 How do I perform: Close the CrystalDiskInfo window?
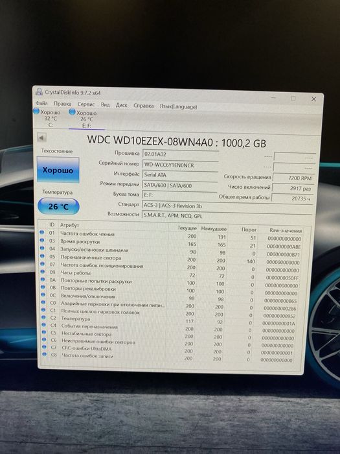coord(313,99)
